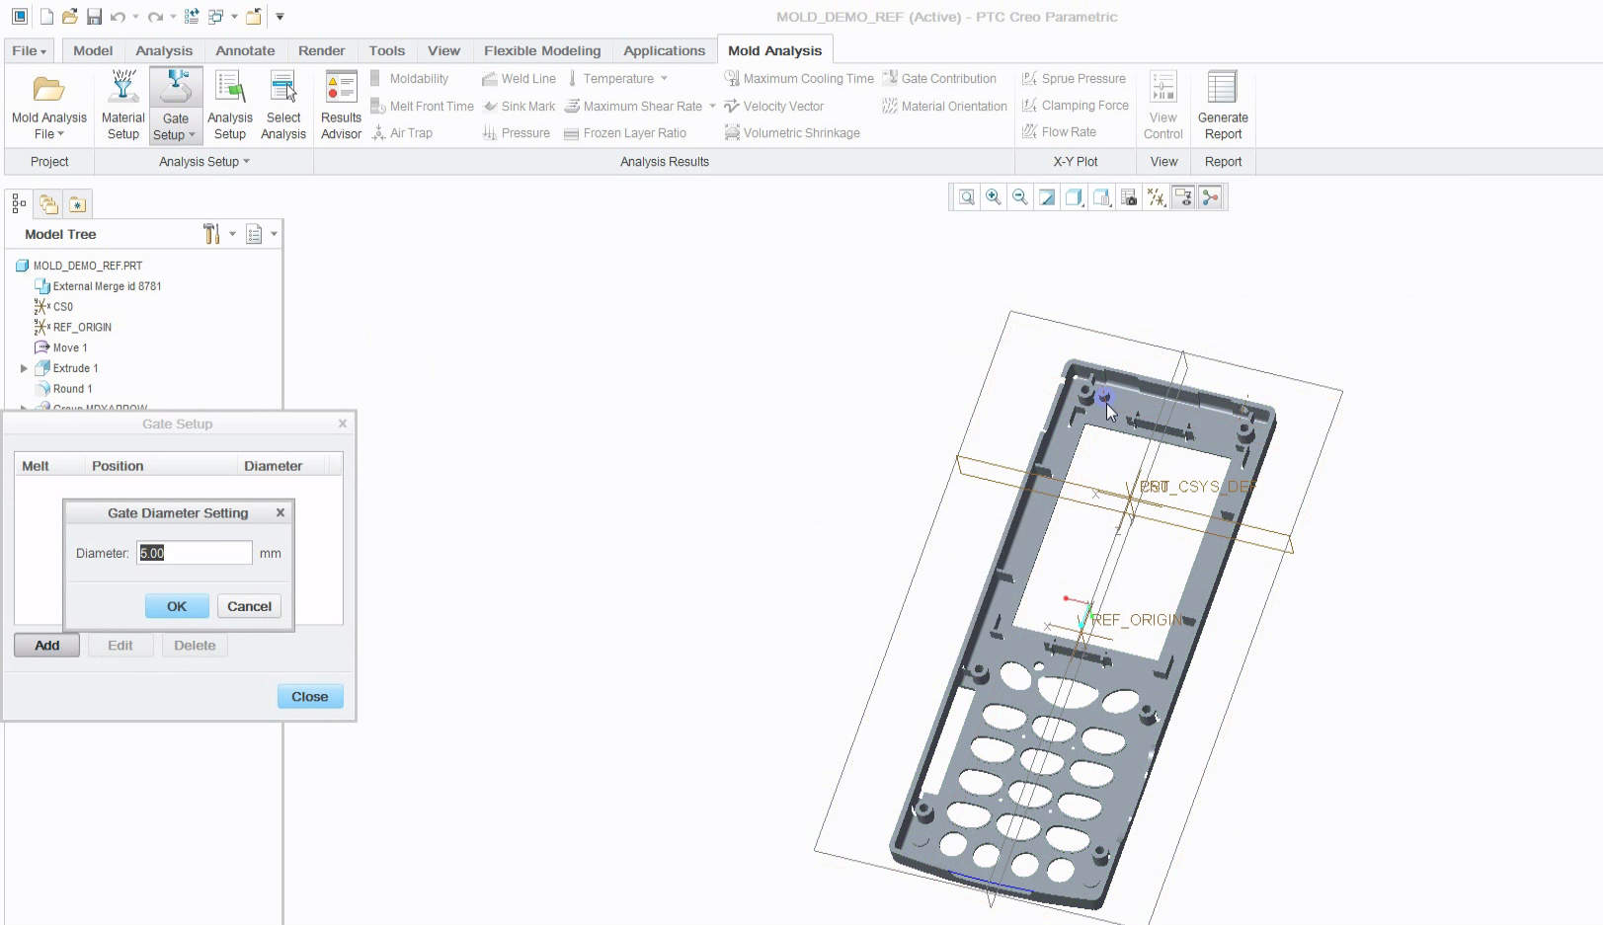Click the Repaint icon in graphics toolbar
Viewport: 1603px width, 925px height.
point(1047,197)
